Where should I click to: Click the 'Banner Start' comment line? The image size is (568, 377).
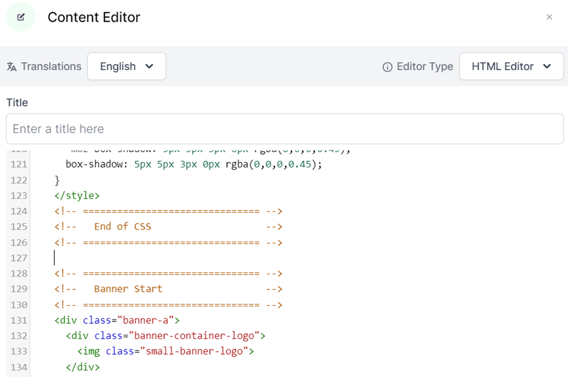click(128, 289)
